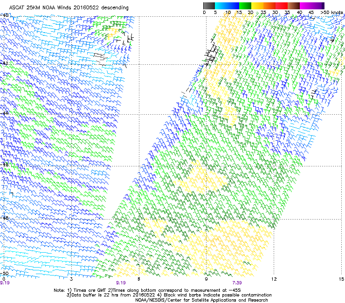Image resolution: width=345 pixels, height=303 pixels.
Task: Select the '25' label under the color legend
Action: (263, 13)
